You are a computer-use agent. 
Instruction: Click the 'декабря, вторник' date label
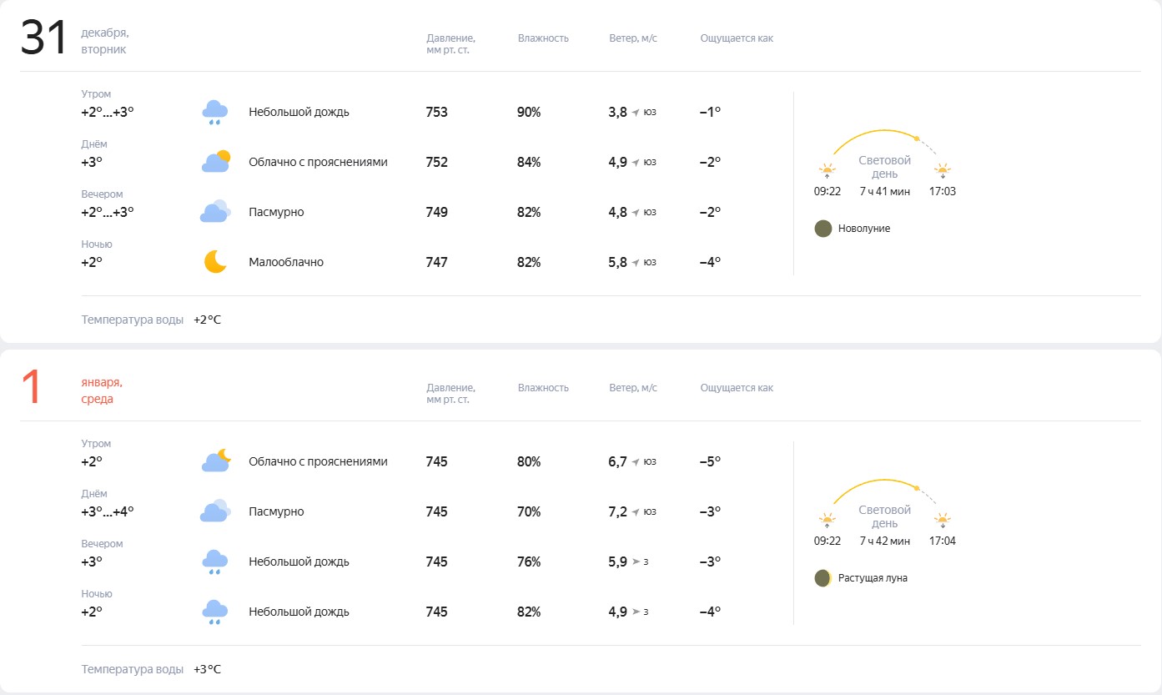point(105,41)
